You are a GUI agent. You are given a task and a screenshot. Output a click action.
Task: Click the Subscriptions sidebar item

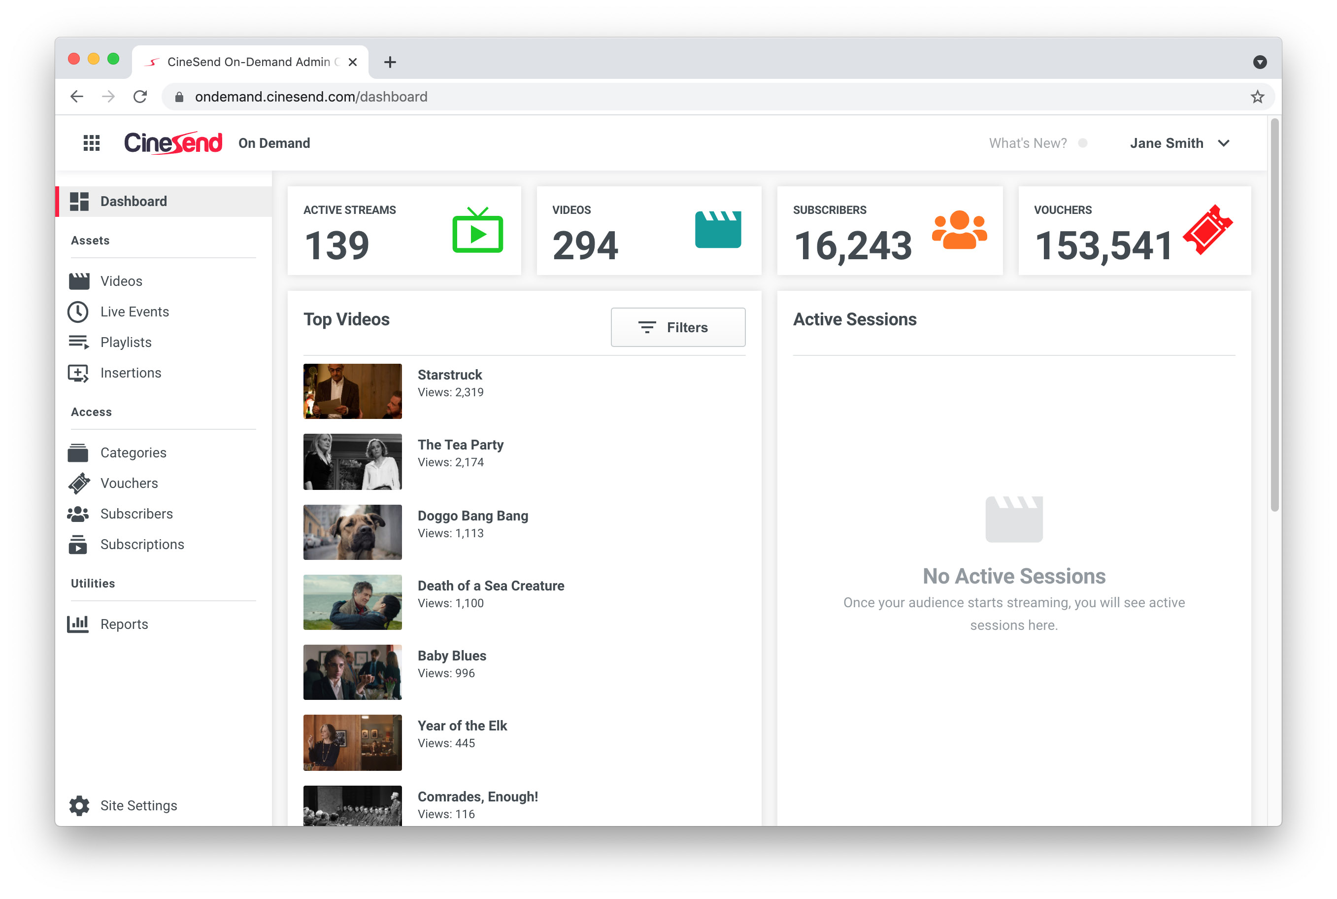(x=141, y=544)
